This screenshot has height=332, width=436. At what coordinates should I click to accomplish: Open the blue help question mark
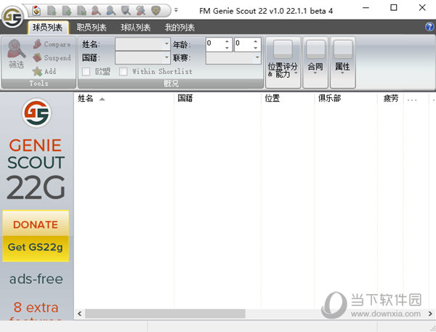(x=429, y=27)
